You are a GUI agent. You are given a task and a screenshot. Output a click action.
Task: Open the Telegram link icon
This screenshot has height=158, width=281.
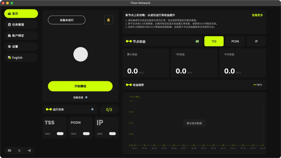(29, 151)
